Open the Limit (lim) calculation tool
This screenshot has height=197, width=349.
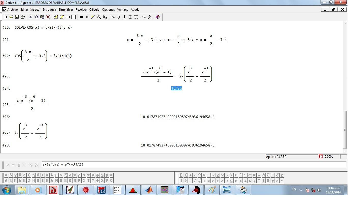(112, 17)
